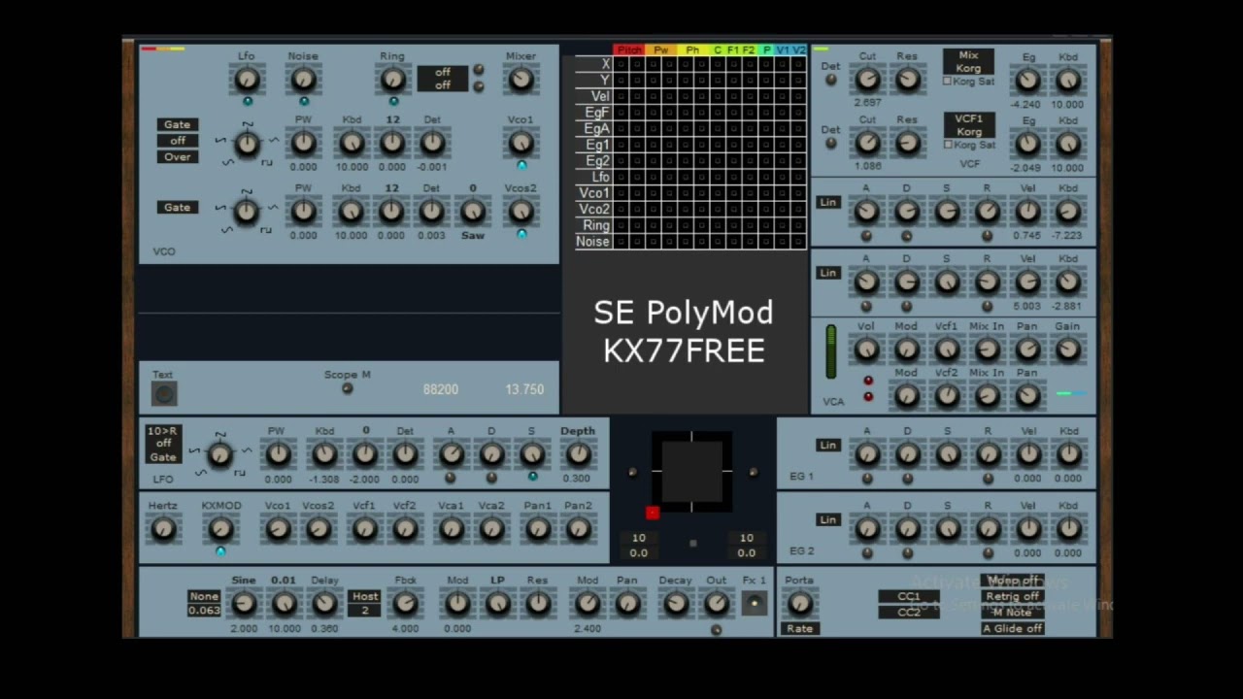Toggle the LED beneath the Vco1 mixer knob
The width and height of the screenshot is (1243, 699).
click(521, 166)
